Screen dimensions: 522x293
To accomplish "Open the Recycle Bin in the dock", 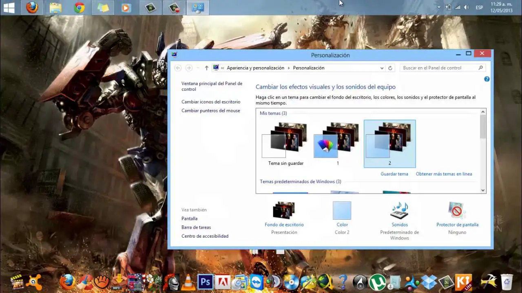I will click(x=507, y=282).
